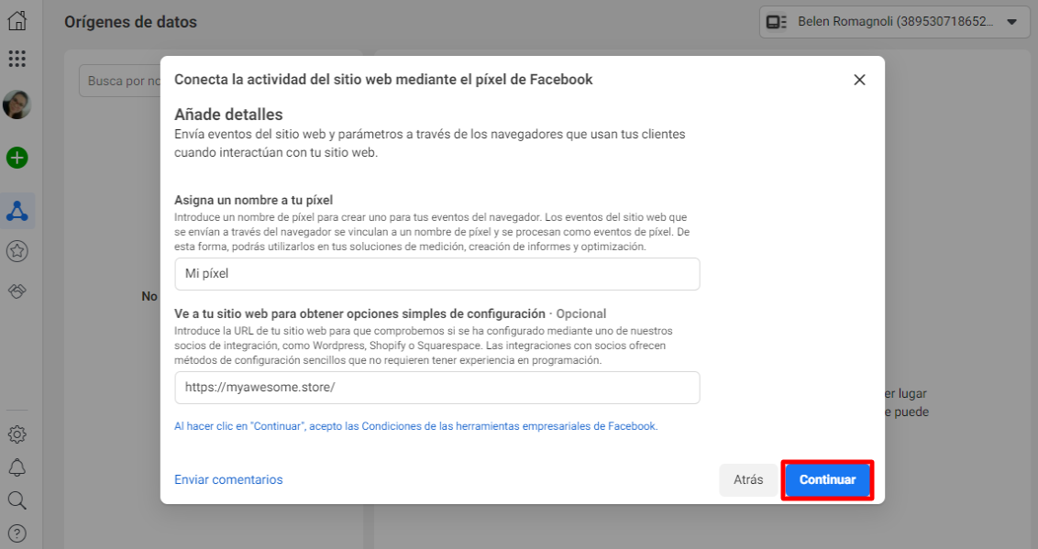The height and width of the screenshot is (549, 1038).
Task: Click the handshake partner integrations icon
Action: (17, 291)
